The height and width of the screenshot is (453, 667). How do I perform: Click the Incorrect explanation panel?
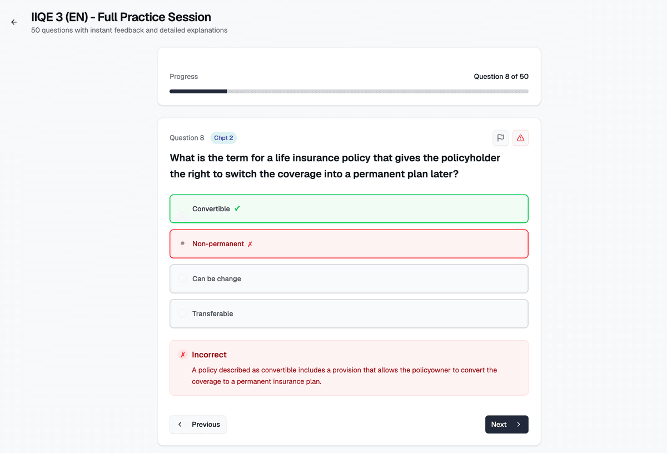(x=349, y=367)
